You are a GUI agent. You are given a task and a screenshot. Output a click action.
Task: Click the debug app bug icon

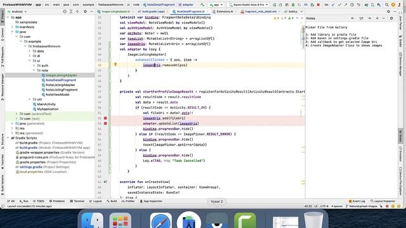(293, 4)
